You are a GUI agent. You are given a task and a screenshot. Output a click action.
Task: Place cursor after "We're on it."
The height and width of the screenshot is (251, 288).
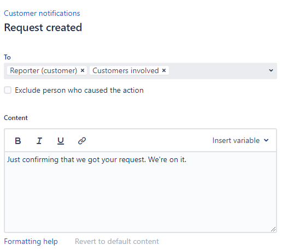coord(187,160)
